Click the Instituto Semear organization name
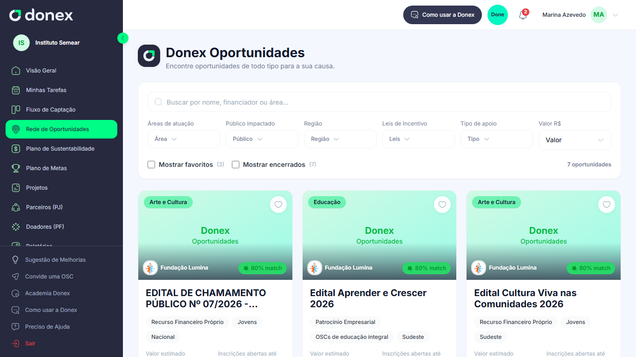 click(x=58, y=43)
